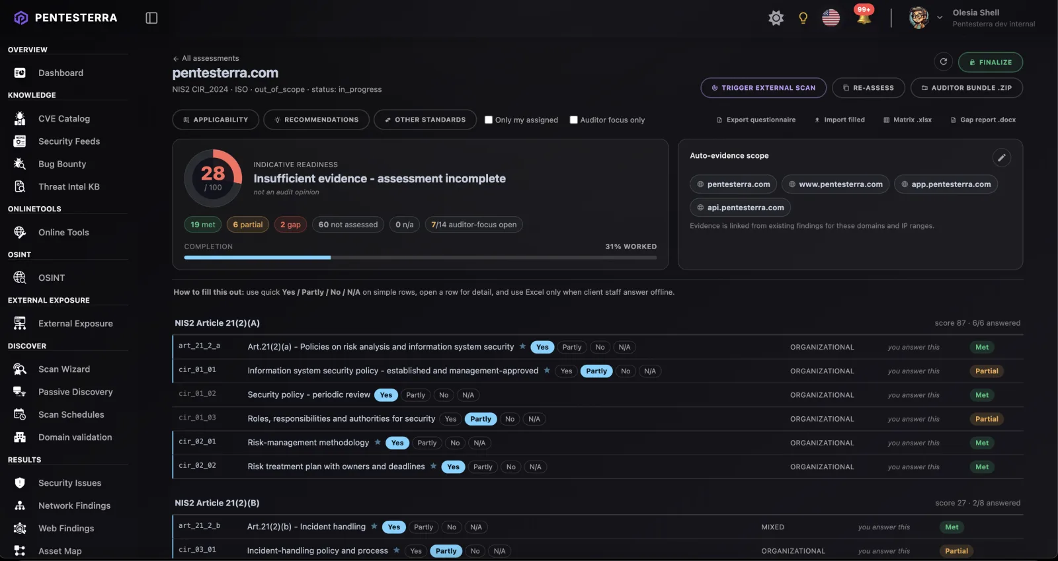Click the refresh assessment icon
The image size is (1058, 561).
pyautogui.click(x=944, y=61)
